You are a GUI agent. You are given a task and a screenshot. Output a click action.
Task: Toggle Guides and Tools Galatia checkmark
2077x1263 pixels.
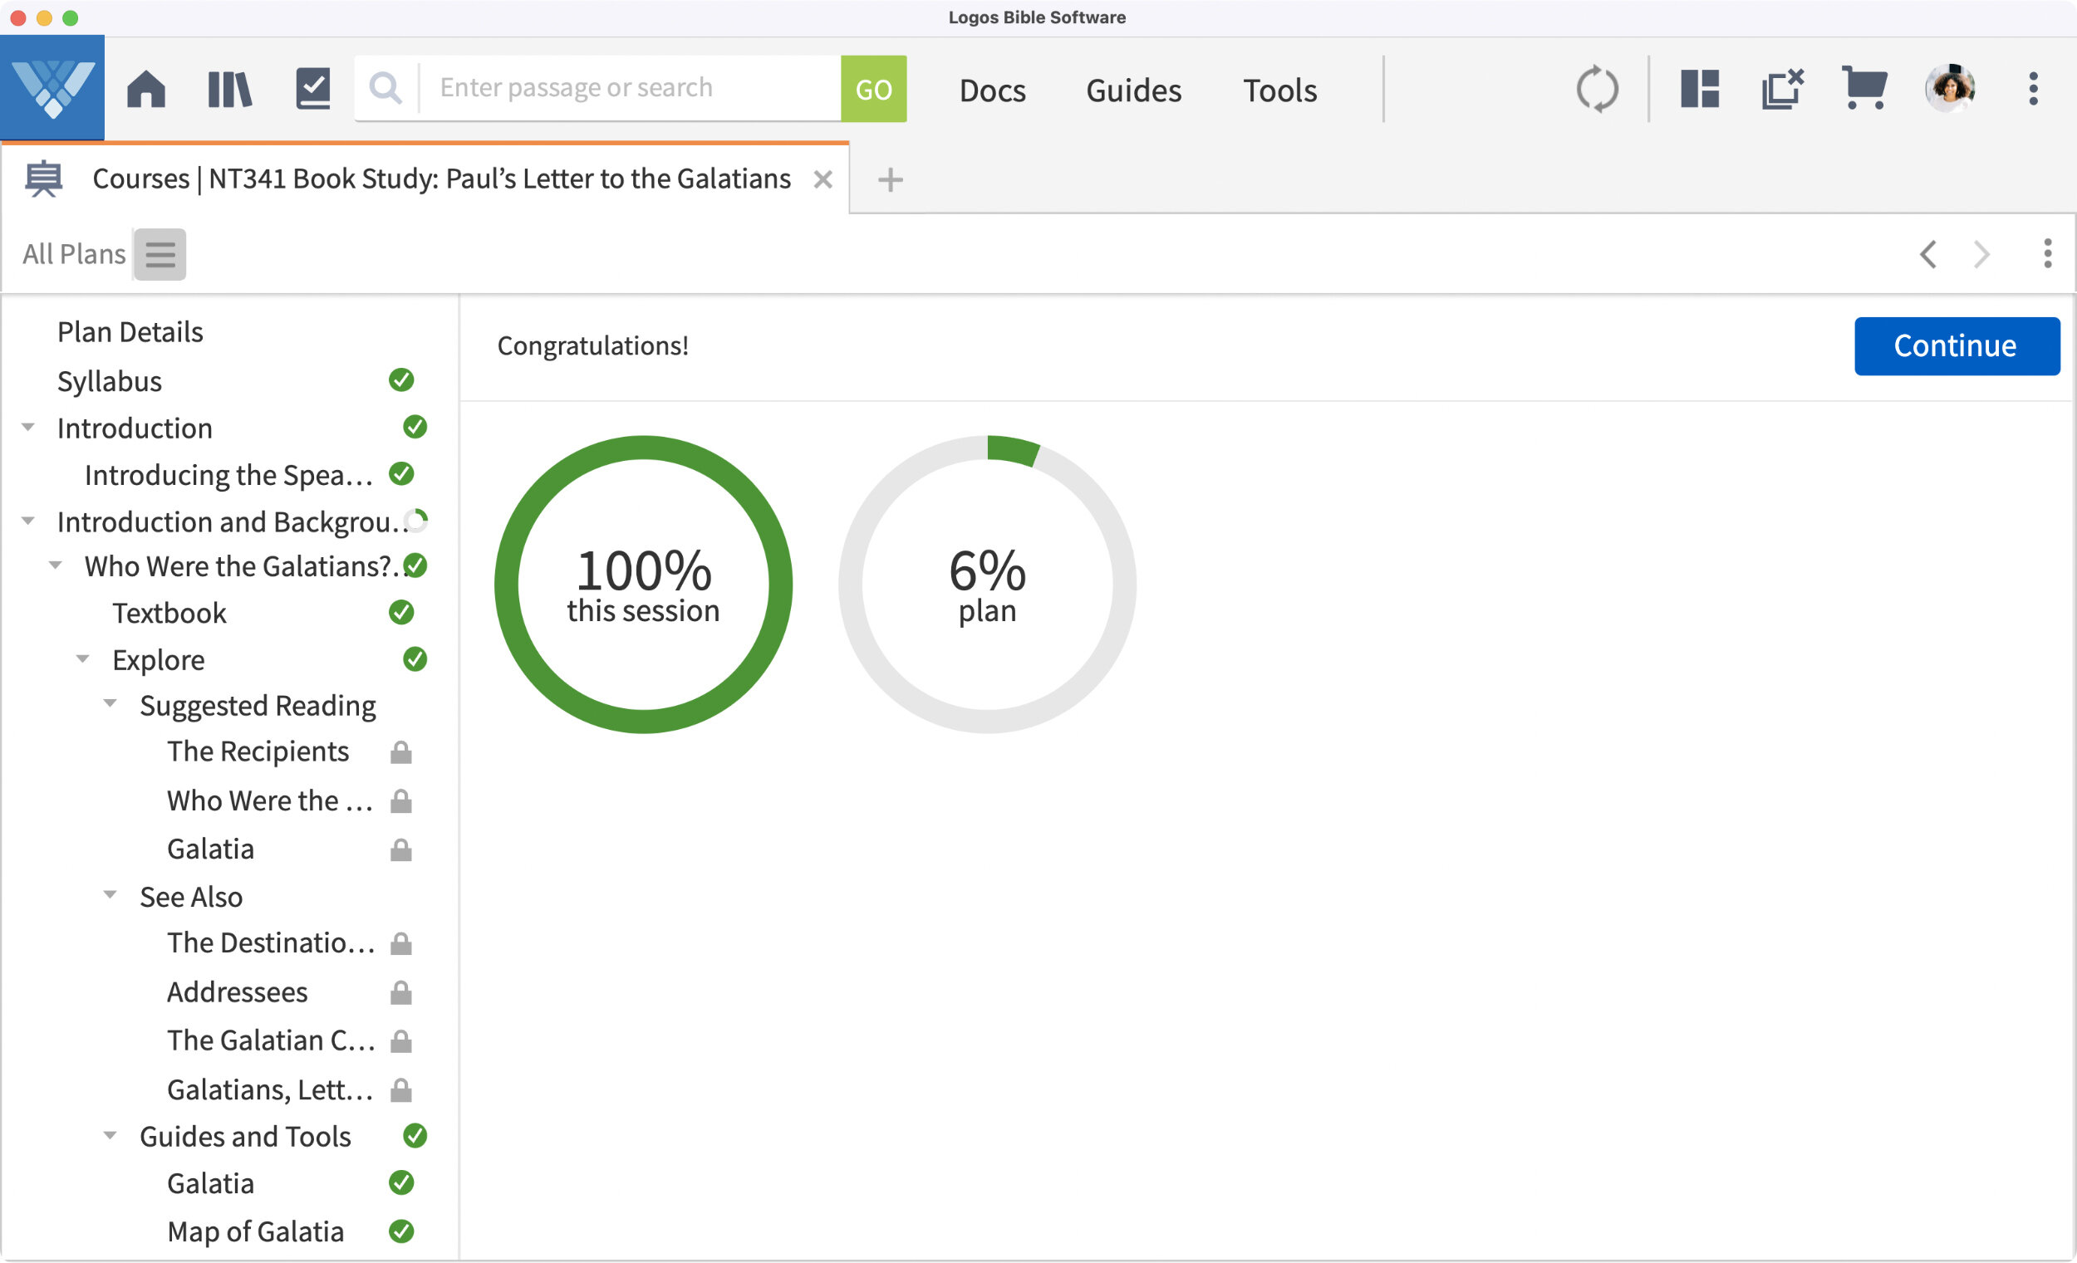click(401, 1183)
